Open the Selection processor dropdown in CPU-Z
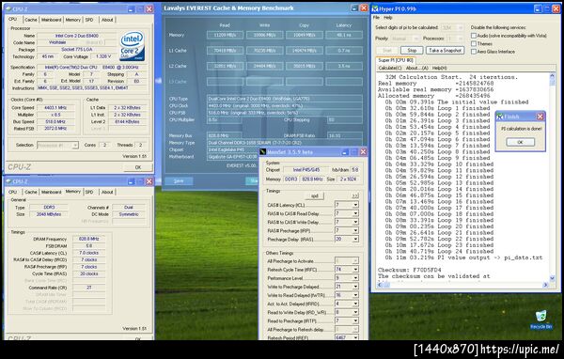564x359 pixels. pos(75,146)
